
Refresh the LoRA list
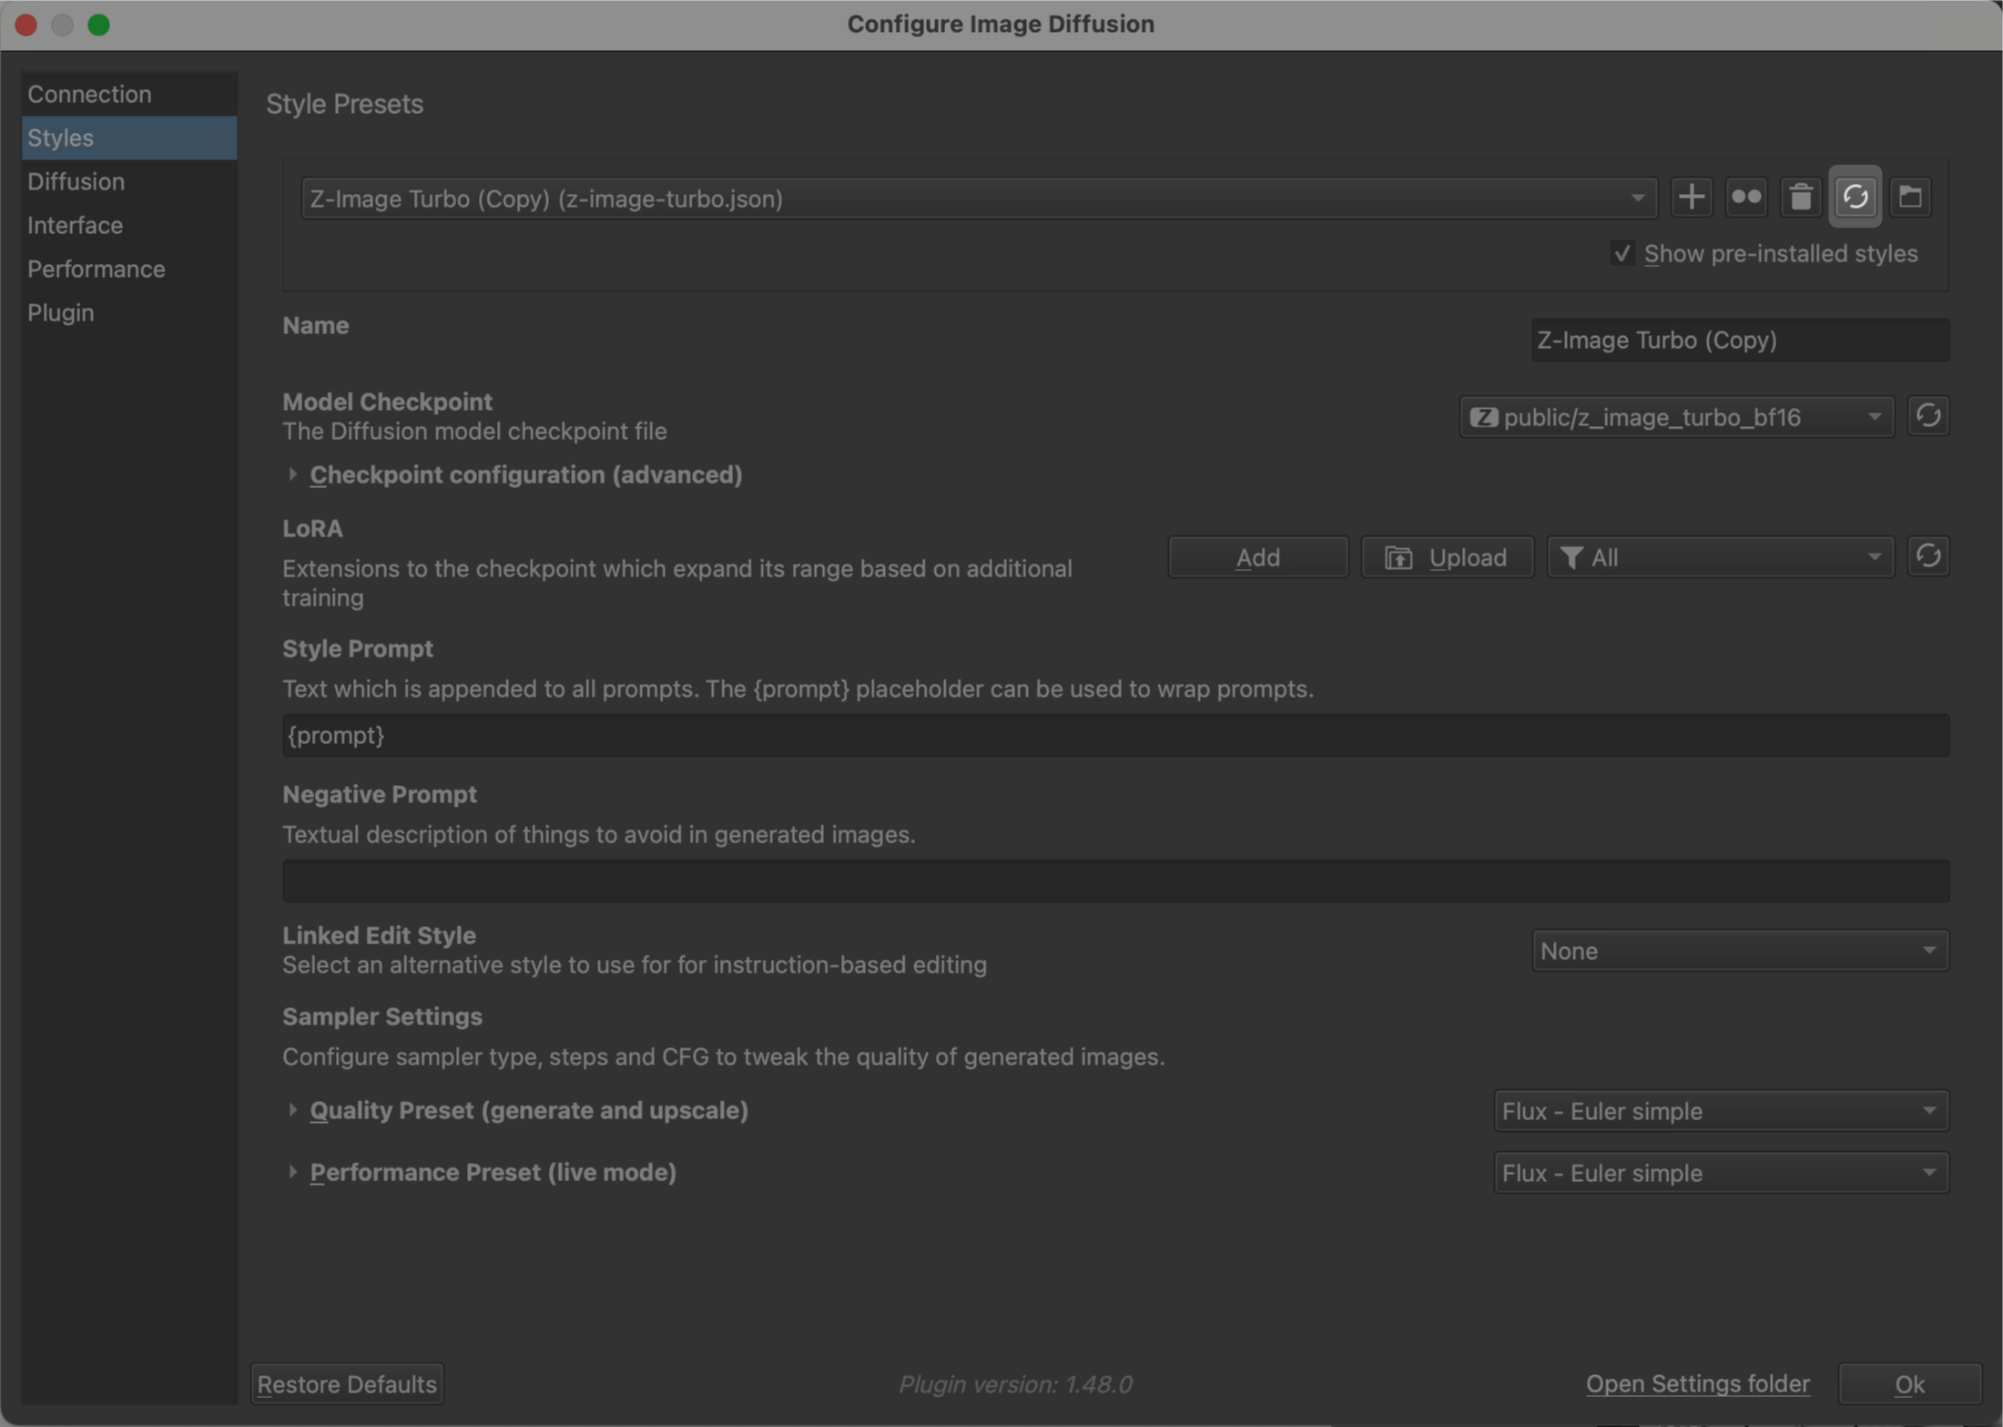(x=1927, y=556)
